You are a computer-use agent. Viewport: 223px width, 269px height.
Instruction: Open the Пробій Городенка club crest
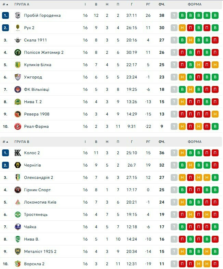18,15
